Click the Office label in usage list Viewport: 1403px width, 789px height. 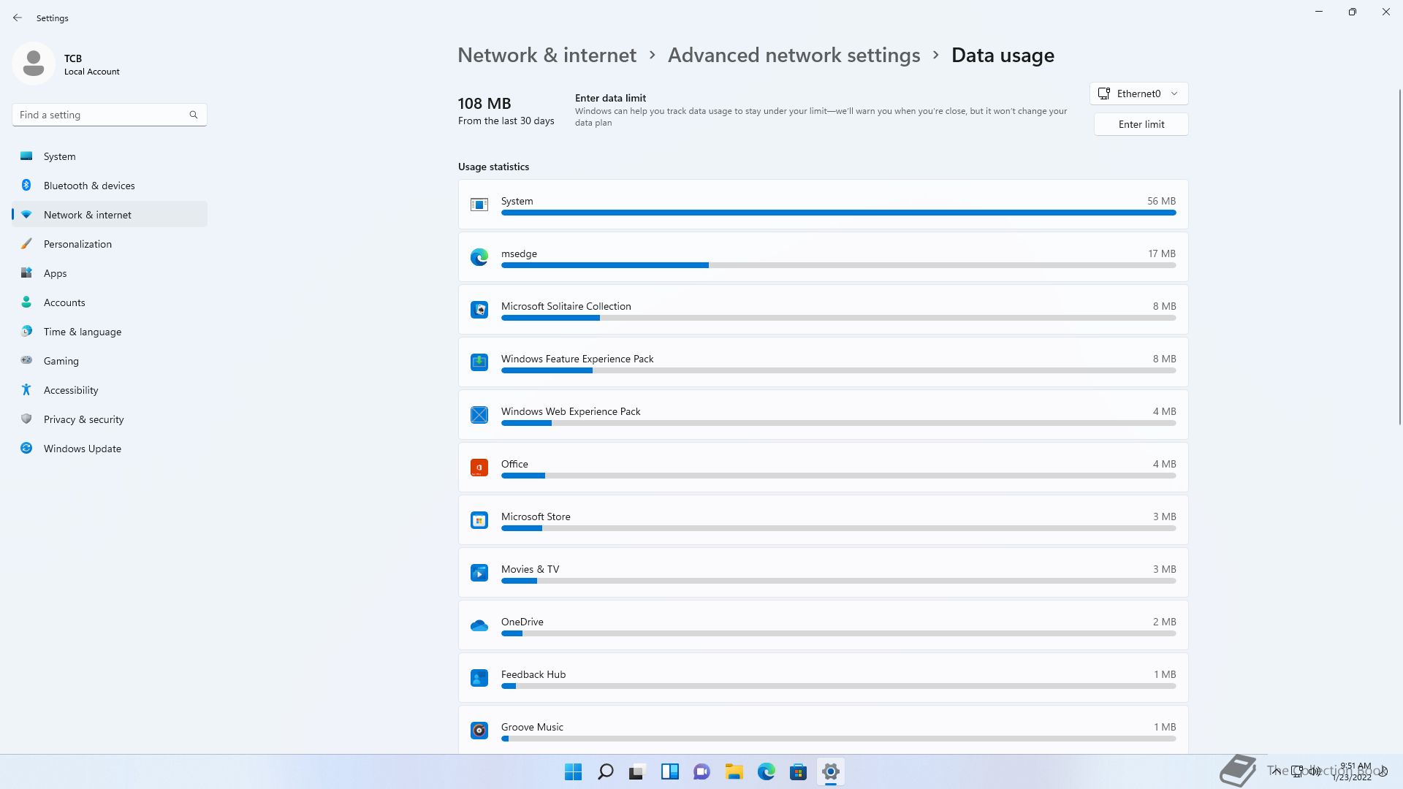(514, 464)
